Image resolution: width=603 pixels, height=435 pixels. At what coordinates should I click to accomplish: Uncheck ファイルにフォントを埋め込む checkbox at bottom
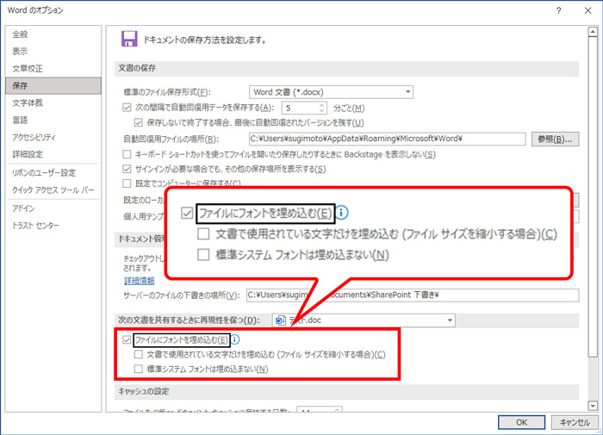pyautogui.click(x=127, y=339)
